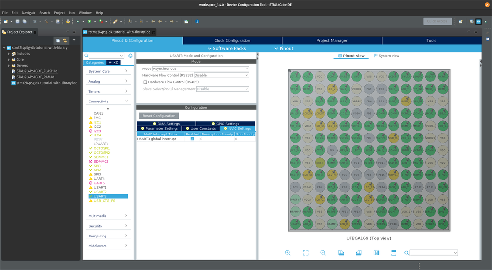The height and width of the screenshot is (270, 492).
Task: Open STM32L4P5AGIXP_FLASH.ld in Project Explorer
Action: click(x=36, y=71)
